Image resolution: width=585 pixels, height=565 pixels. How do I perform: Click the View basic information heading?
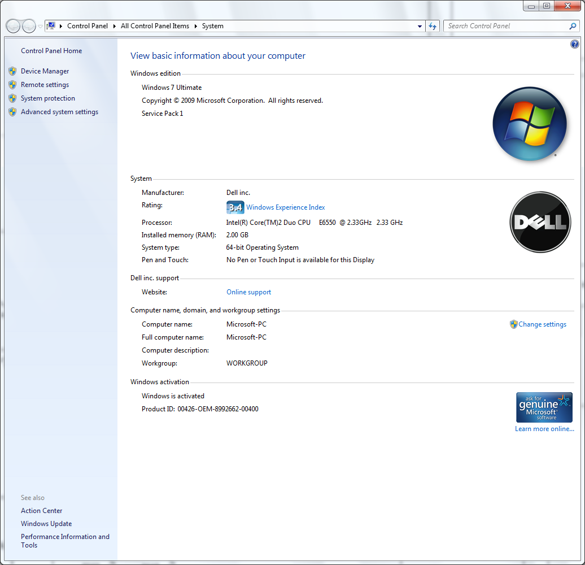(x=218, y=55)
